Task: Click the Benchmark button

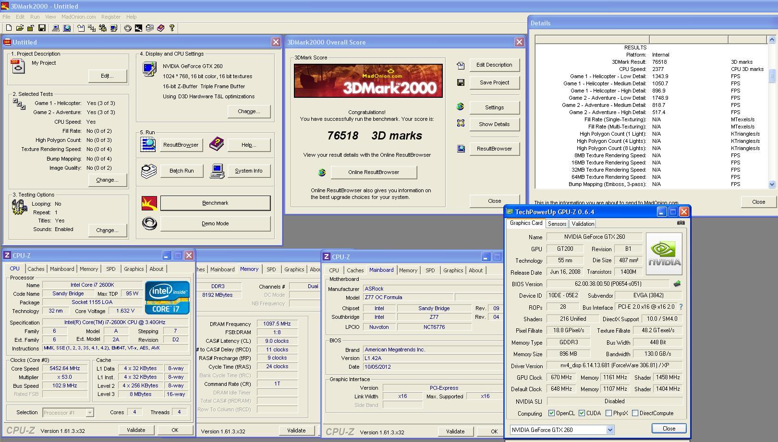Action: 215,203
